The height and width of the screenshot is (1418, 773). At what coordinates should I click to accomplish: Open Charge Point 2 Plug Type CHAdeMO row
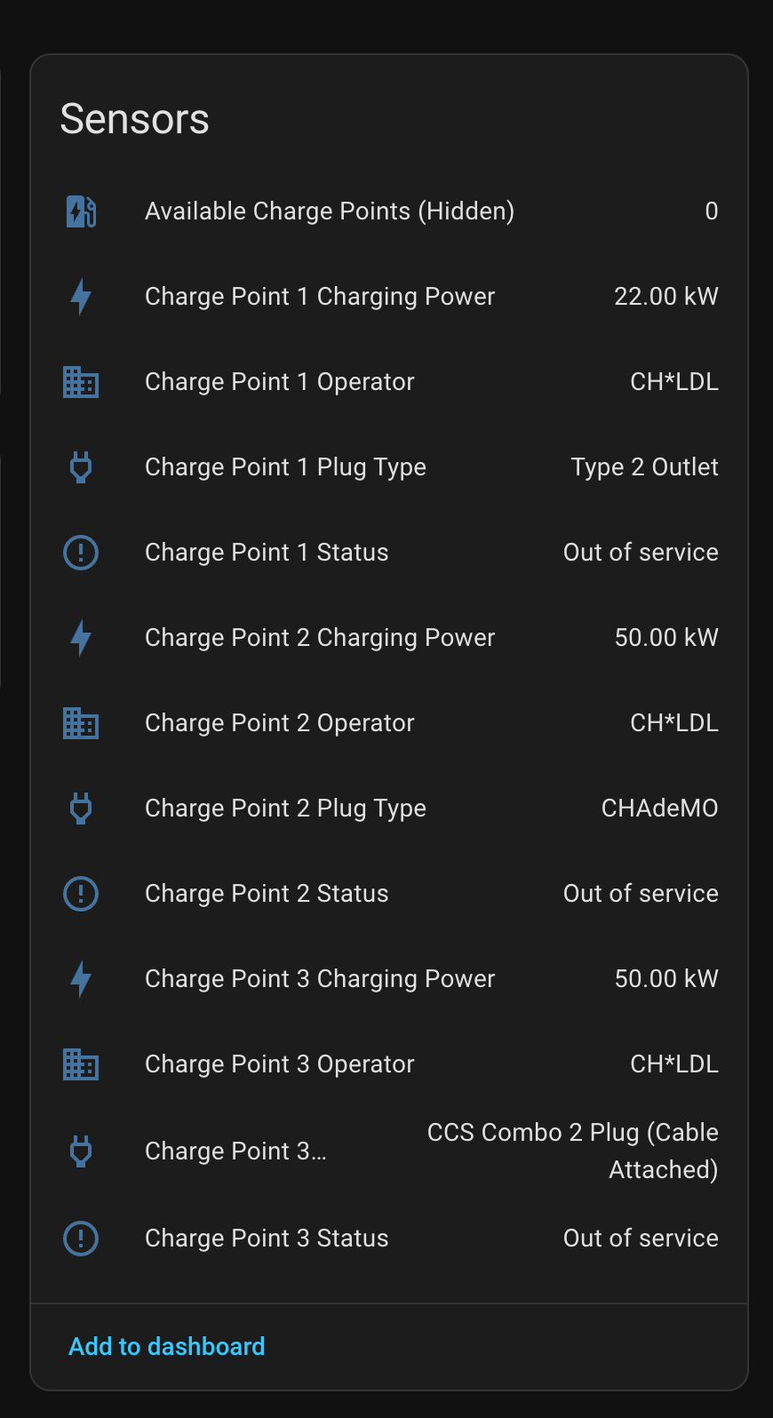point(389,809)
